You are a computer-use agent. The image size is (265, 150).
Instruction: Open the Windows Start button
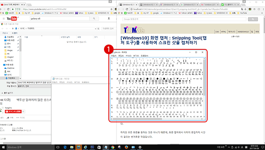coord(3,147)
